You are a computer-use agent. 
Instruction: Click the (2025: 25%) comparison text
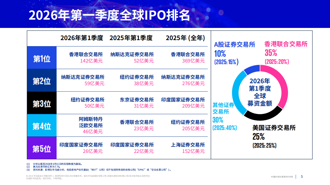265,145
